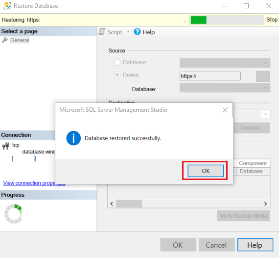
Task: Click the wrench icon beside General
Action: [5, 40]
